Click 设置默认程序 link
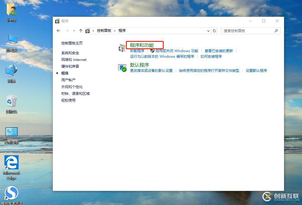Viewport: 302px width, 205px height. [256, 71]
